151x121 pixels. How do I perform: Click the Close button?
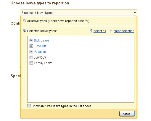coord(127,114)
